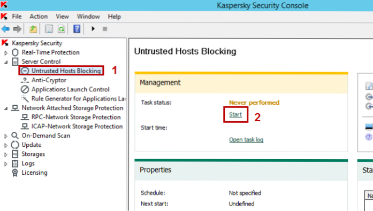Viewport: 373px width, 211px height.
Task: Click the Refresh toolbar icon
Action: (62, 29)
